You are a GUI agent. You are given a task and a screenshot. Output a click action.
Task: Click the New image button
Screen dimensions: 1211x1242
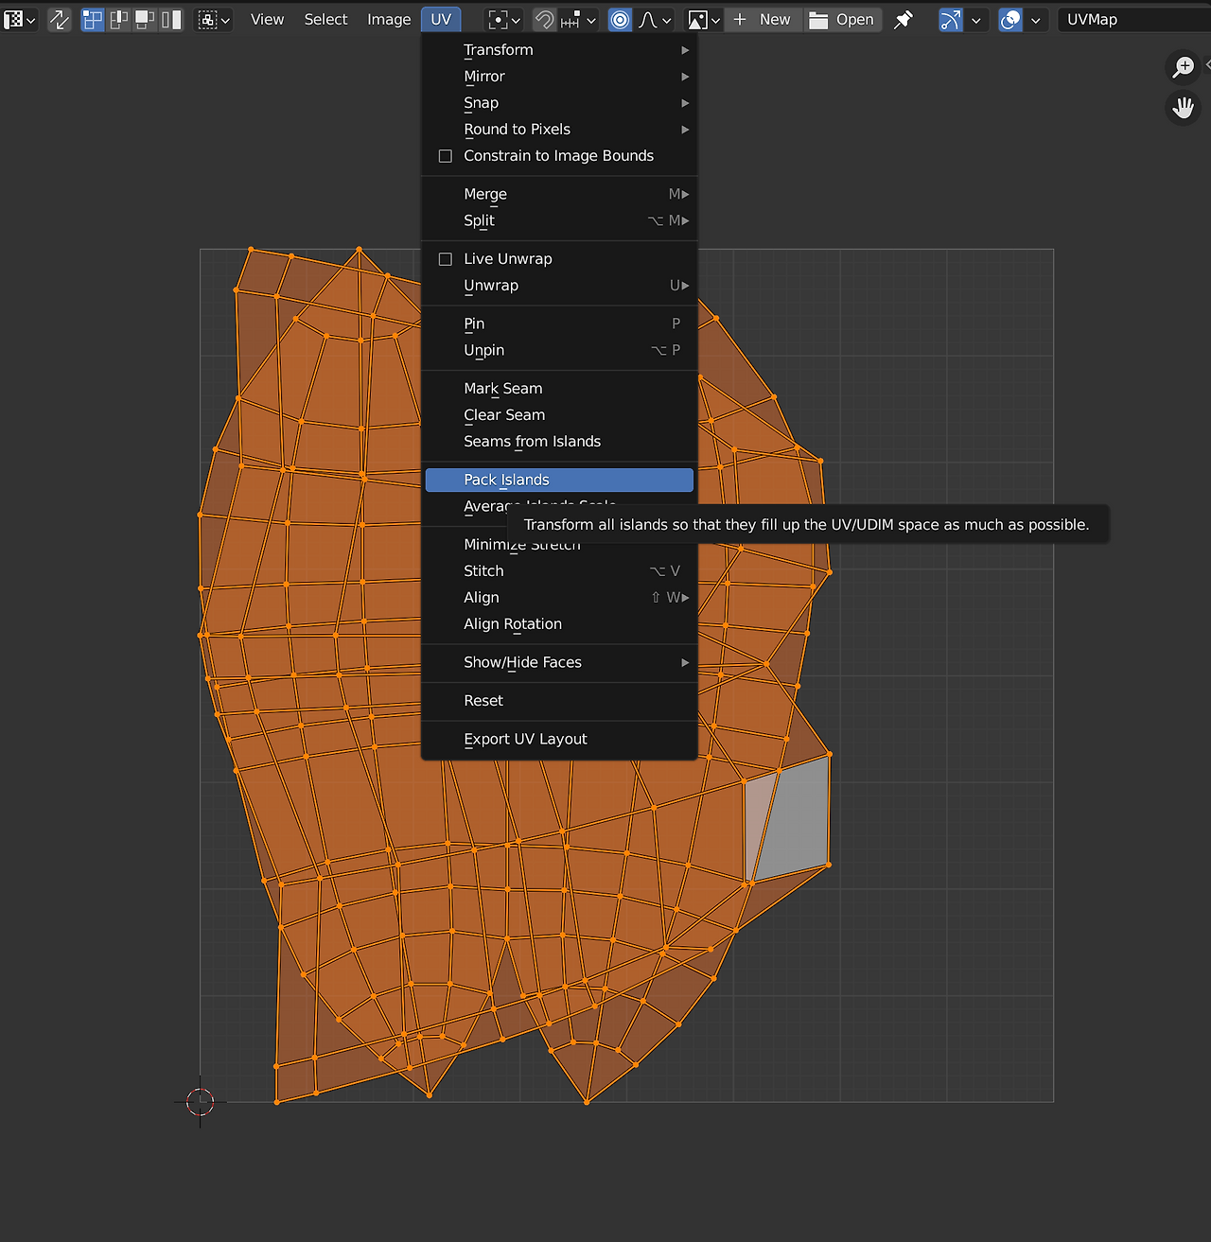(763, 19)
